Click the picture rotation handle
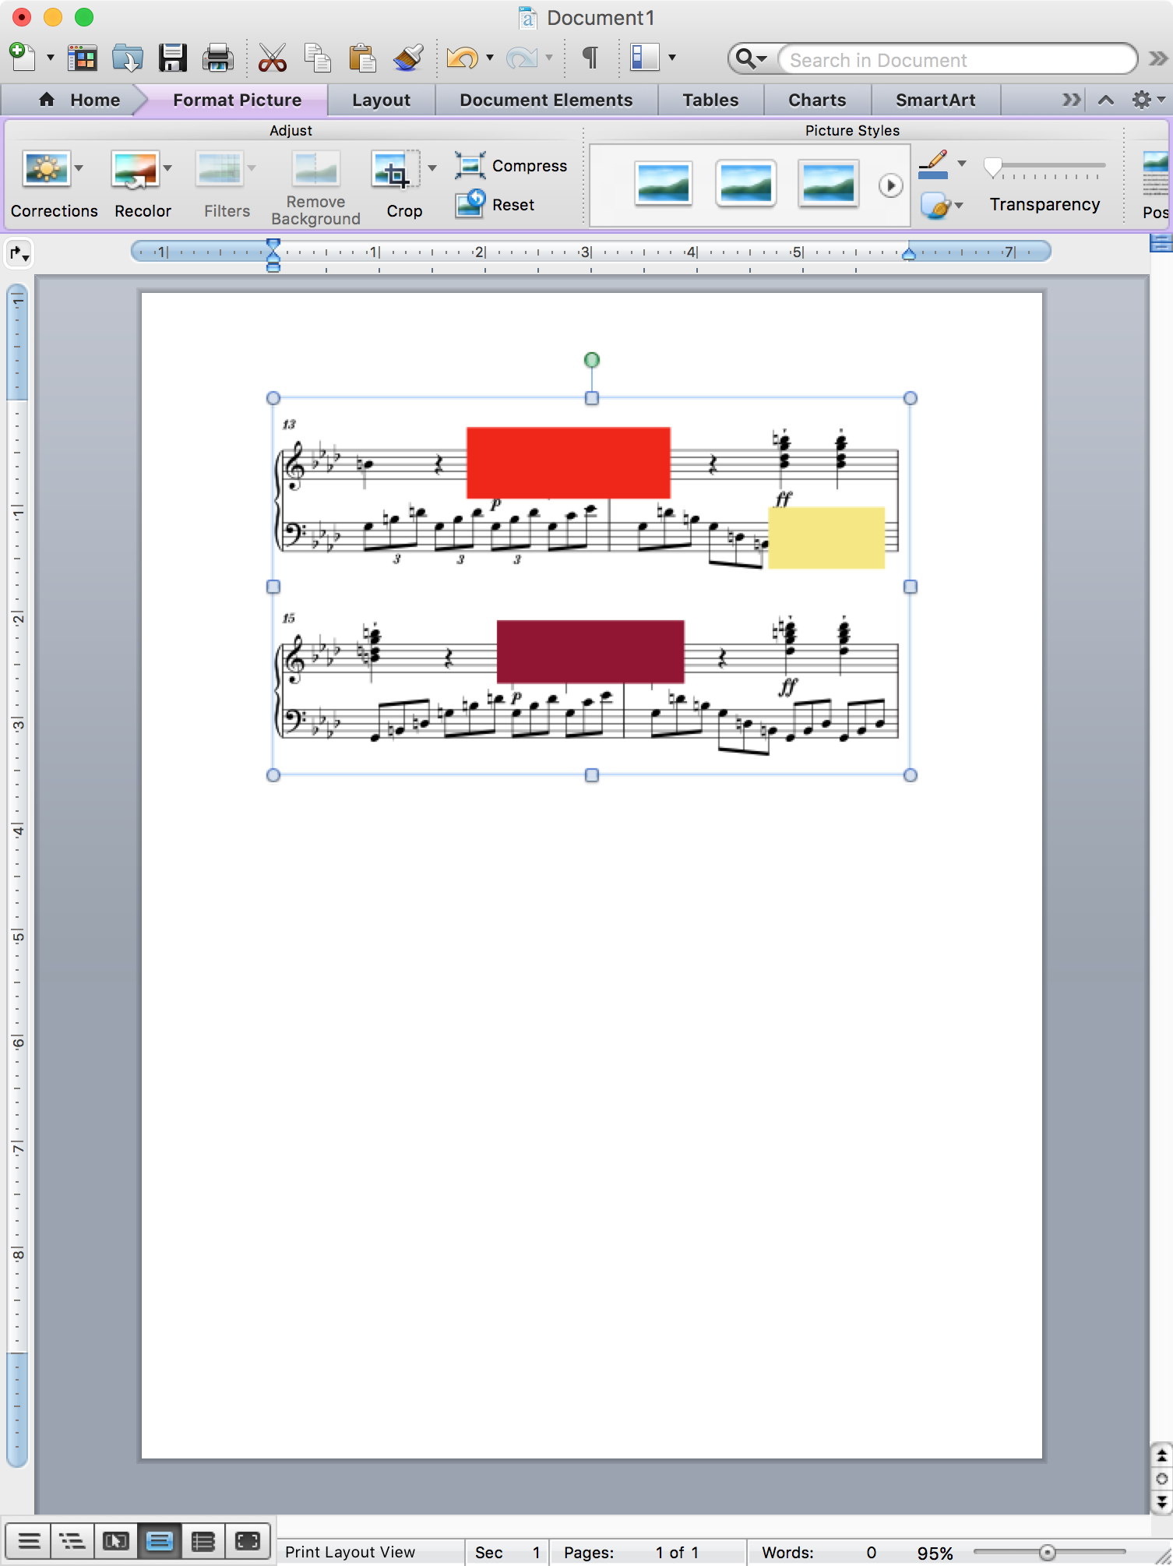Image resolution: width=1173 pixels, height=1566 pixels. [592, 360]
